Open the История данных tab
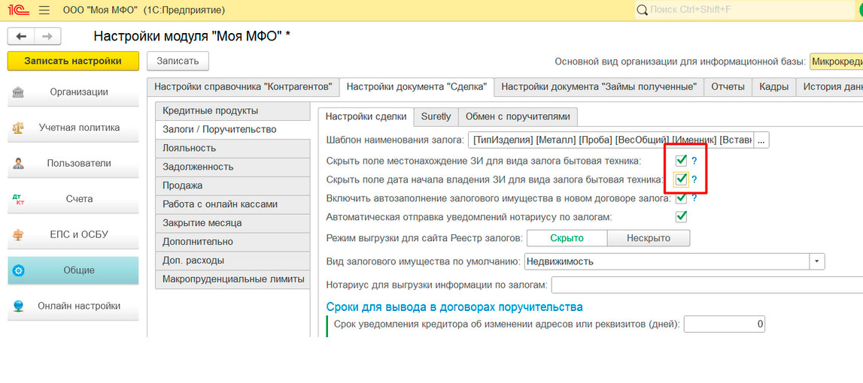The image size is (863, 383). (x=829, y=86)
